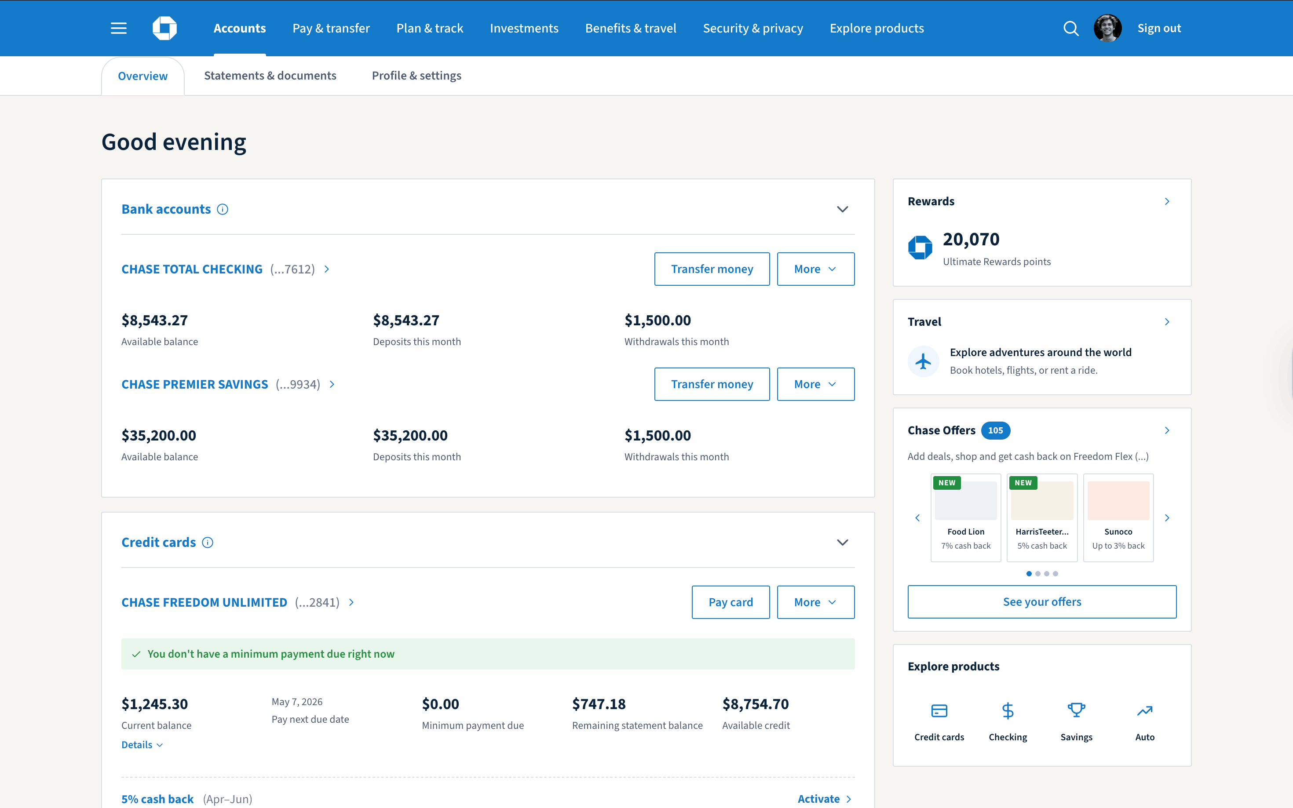Activate the 5% cash back offer

point(824,799)
